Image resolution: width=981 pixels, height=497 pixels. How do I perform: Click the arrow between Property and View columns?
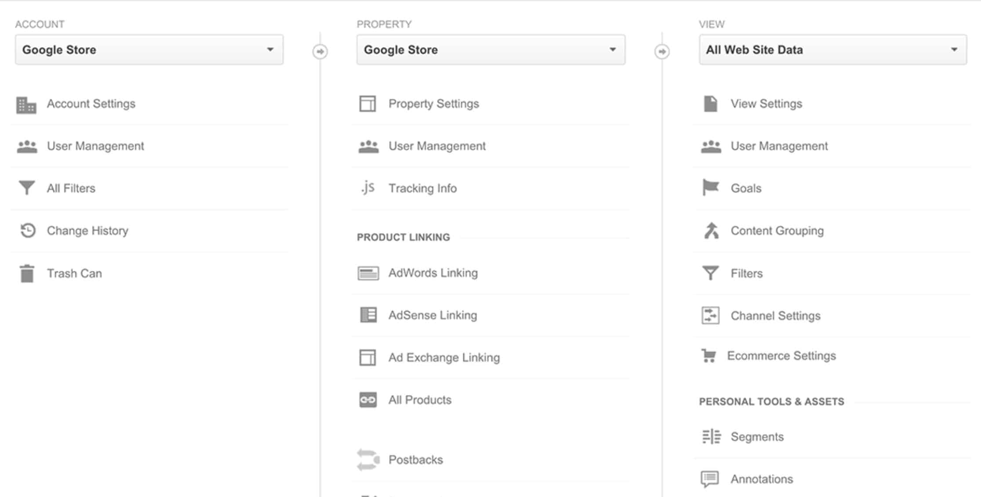pos(662,51)
